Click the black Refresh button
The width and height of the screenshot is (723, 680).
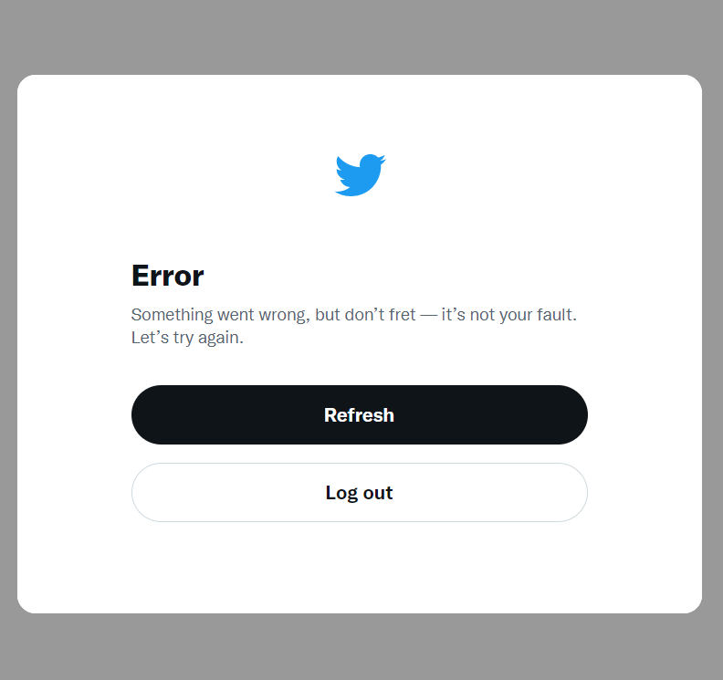(359, 415)
